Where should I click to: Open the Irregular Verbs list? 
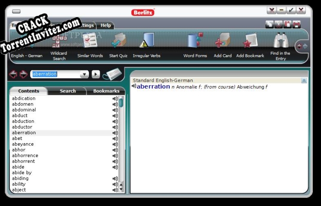146,42
